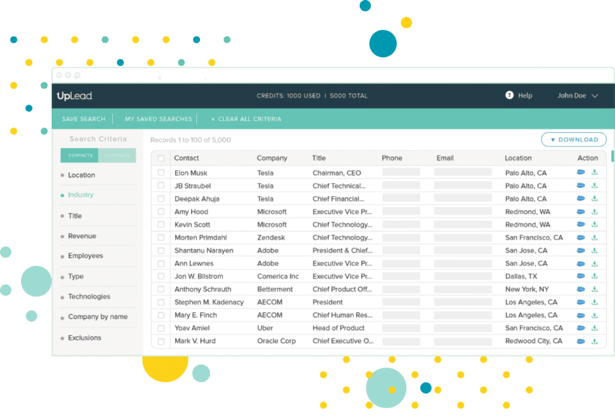The height and width of the screenshot is (417, 615).
Task: Click the 'Zendesk' company cell
Action: pos(271,237)
